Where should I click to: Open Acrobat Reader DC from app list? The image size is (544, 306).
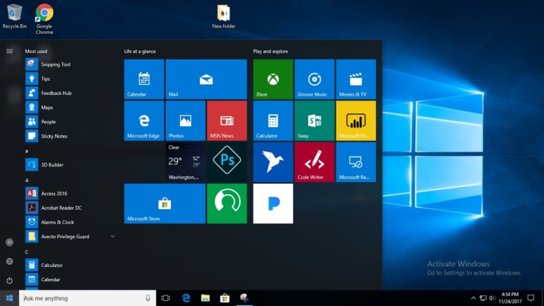[x=69, y=208]
